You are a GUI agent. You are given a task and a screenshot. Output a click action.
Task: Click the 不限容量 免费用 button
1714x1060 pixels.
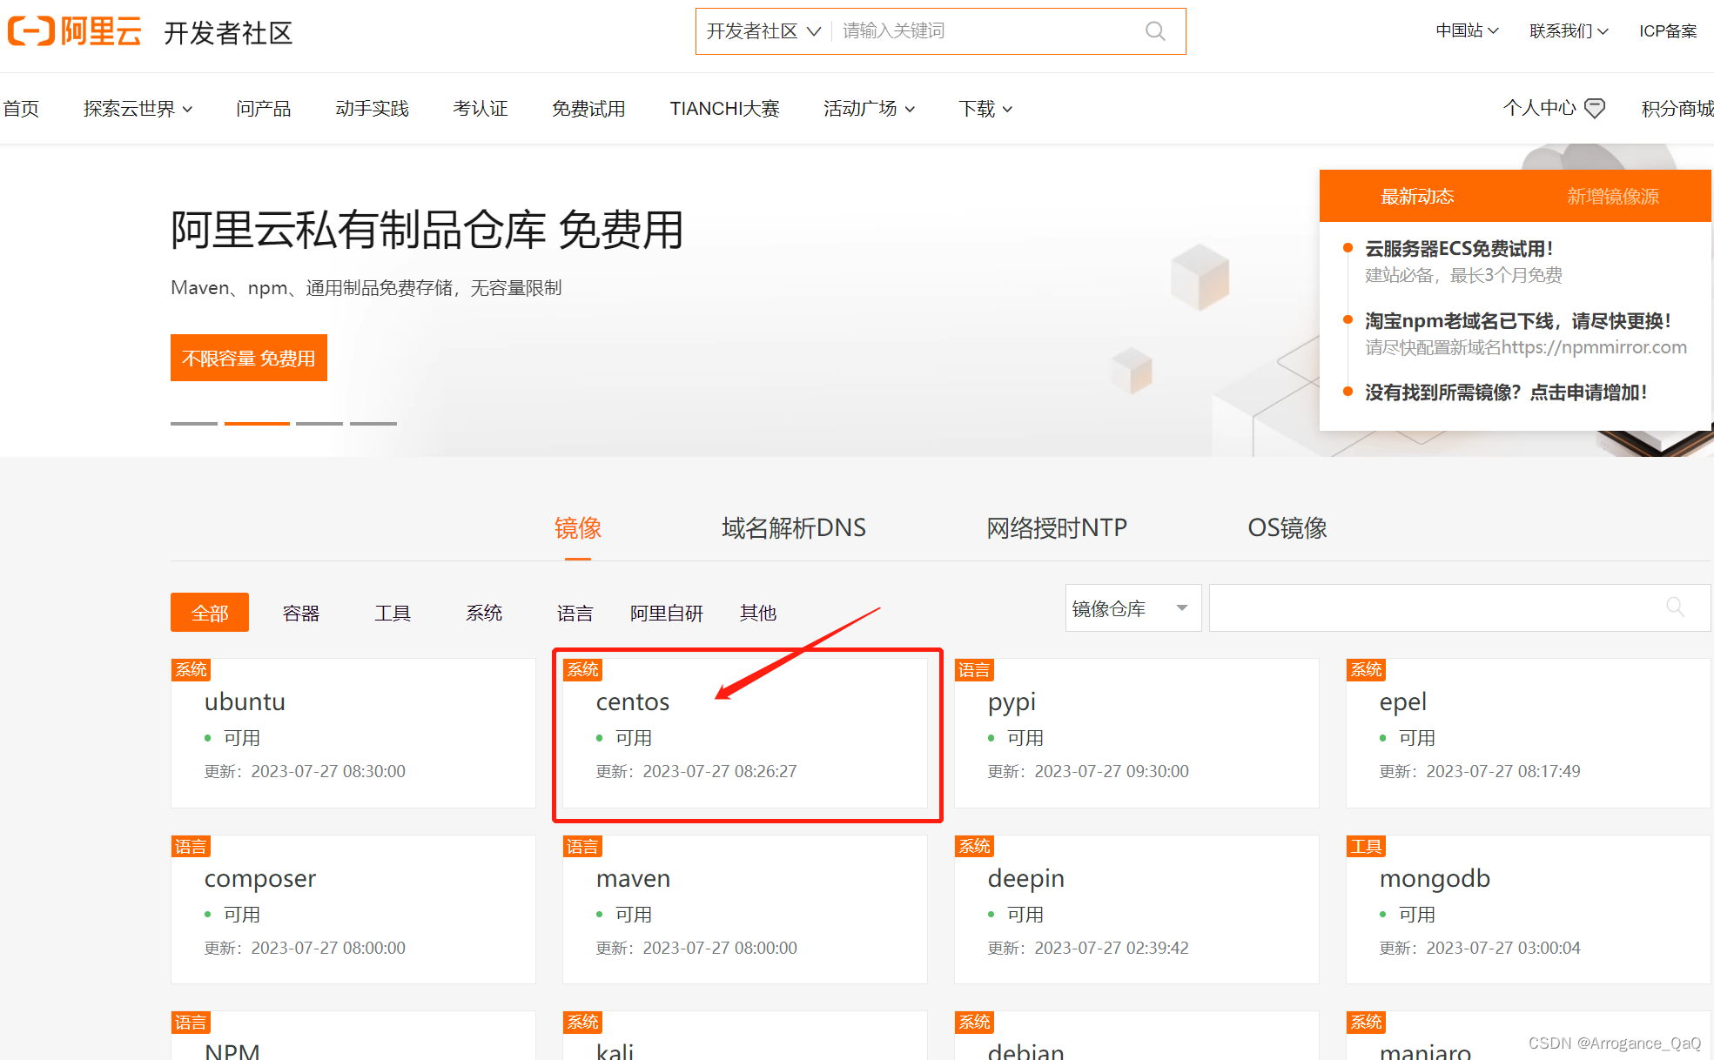point(248,358)
